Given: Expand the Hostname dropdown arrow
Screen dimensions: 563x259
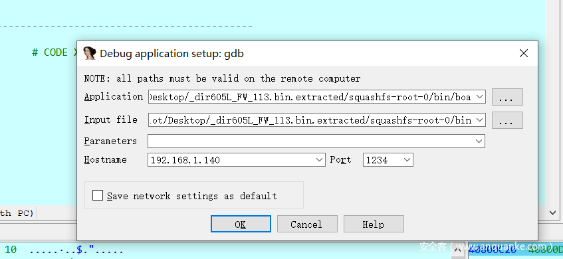Looking at the screenshot, I should (320, 159).
